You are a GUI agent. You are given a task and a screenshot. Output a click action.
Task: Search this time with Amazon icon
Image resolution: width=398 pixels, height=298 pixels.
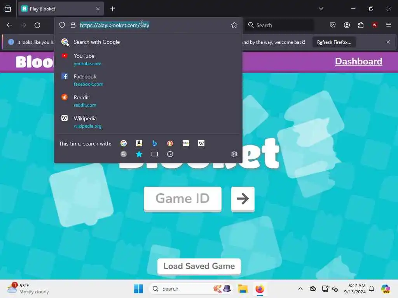tap(139, 144)
